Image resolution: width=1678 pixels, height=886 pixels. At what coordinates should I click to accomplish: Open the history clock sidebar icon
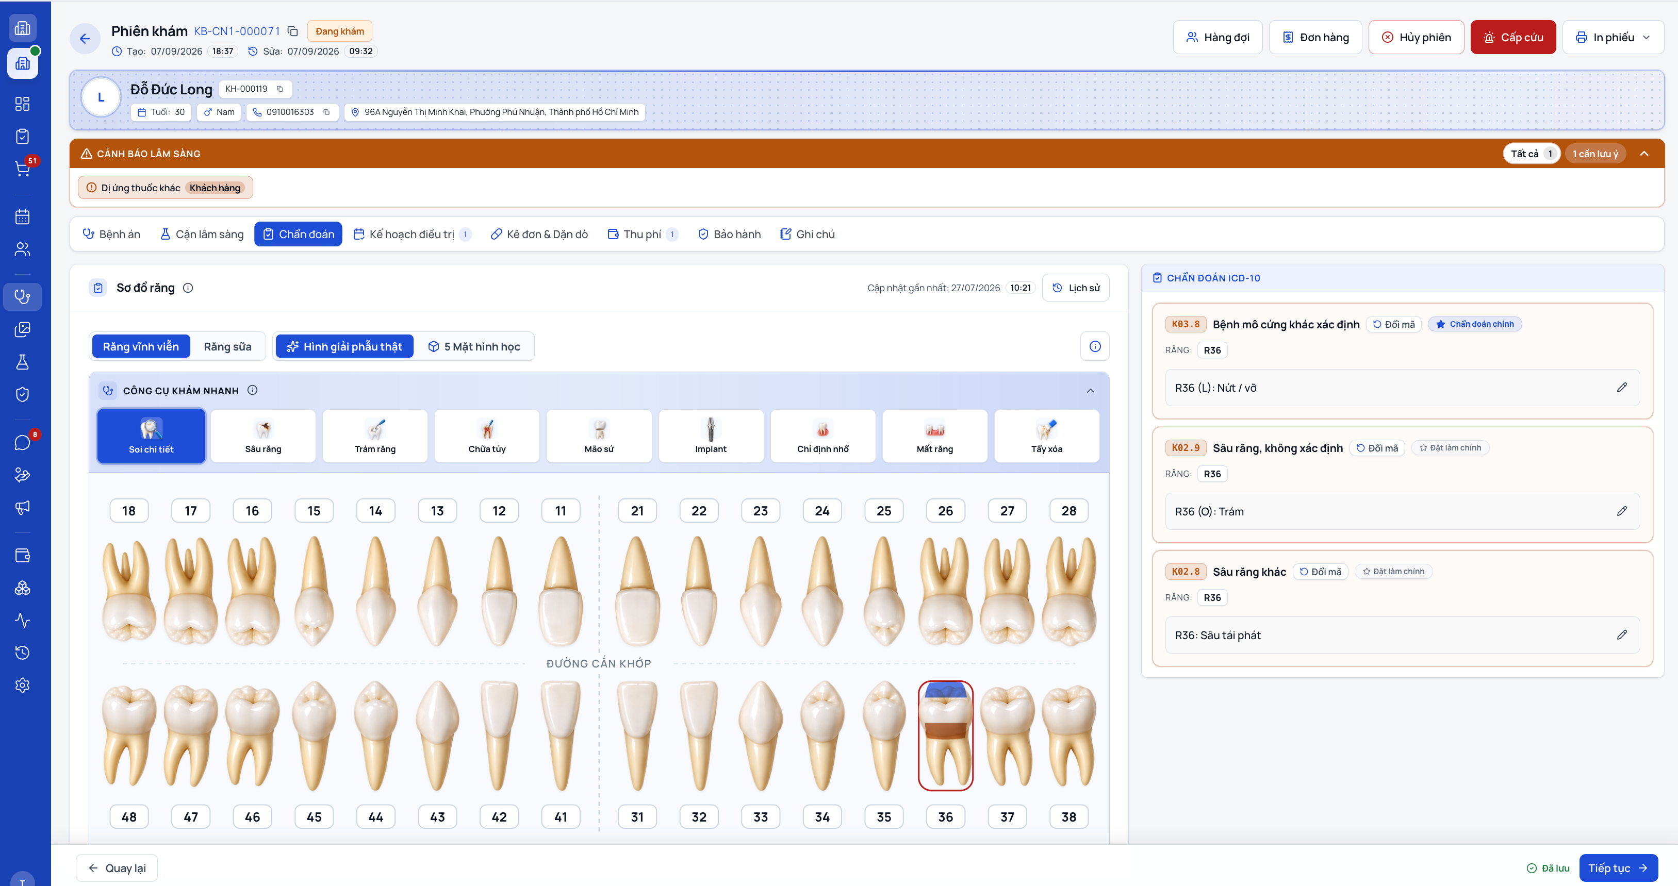coord(23,653)
